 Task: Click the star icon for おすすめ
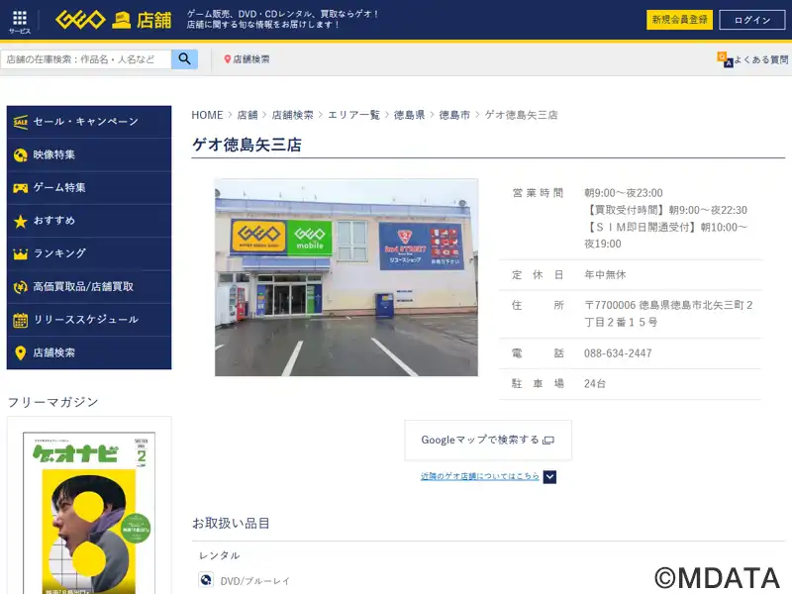click(21, 221)
